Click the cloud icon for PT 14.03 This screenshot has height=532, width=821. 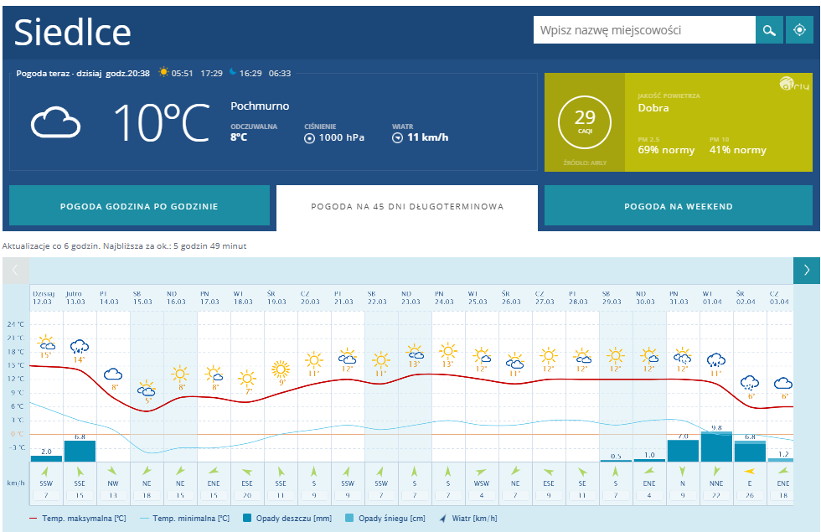tap(113, 374)
